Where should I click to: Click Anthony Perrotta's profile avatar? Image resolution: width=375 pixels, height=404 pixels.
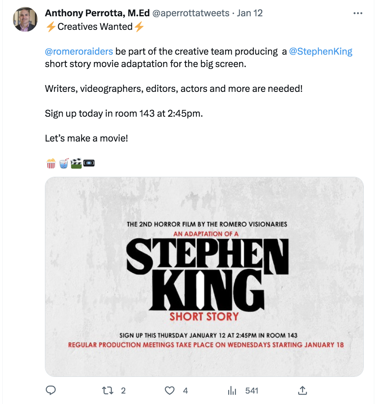tap(25, 19)
